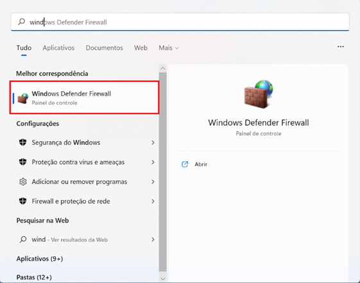Click inside the search text field
This screenshot has height=283, width=360.
pos(180,22)
